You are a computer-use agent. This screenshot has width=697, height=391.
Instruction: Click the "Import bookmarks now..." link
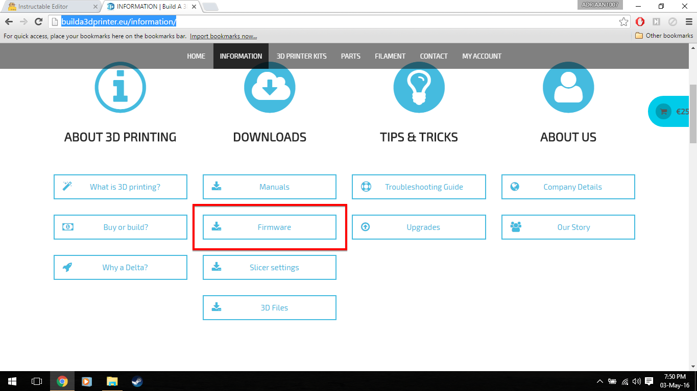pos(223,36)
